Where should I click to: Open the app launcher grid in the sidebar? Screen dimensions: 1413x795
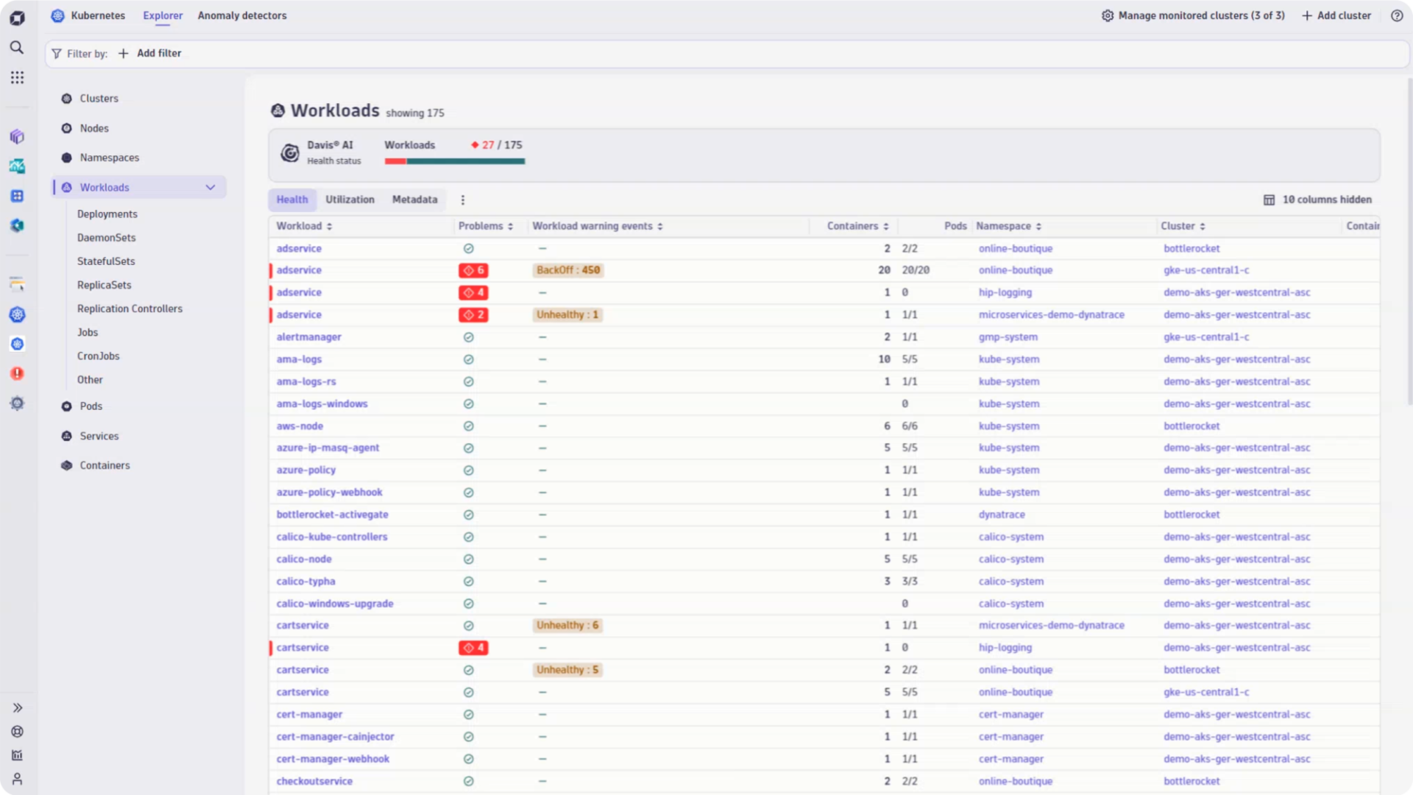tap(17, 77)
